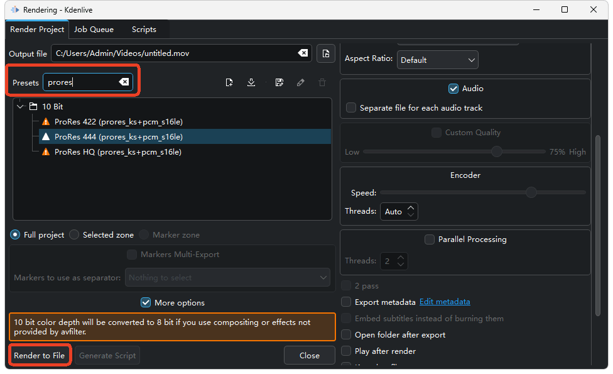Enable Parallel Processing
This screenshot has width=613, height=374.
click(429, 239)
